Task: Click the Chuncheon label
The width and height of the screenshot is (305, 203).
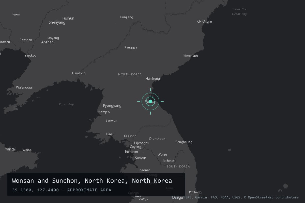Action: [x=157, y=139]
